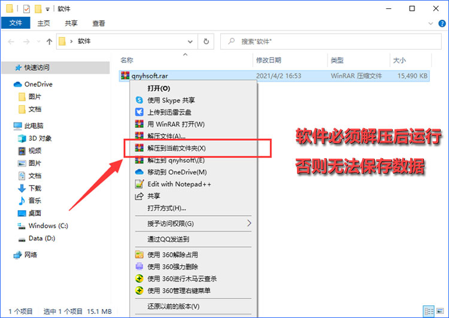Image resolution: width=449 pixels, height=318 pixels.
Task: Click the properties quick access icon
Action: (x=26, y=9)
